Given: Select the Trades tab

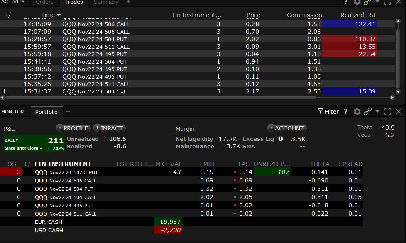Looking at the screenshot, I should pos(73,2).
